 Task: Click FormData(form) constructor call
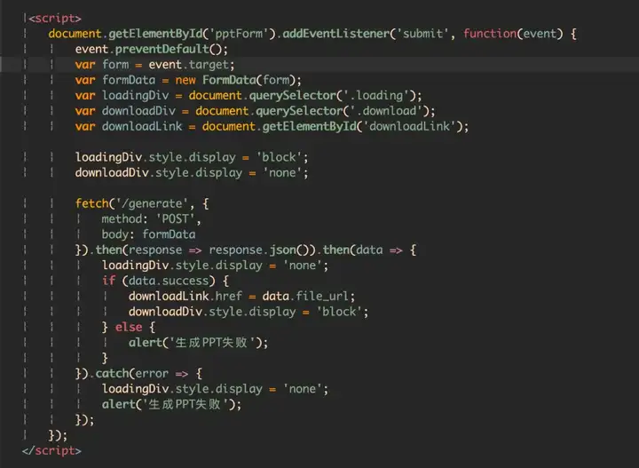[251, 80]
